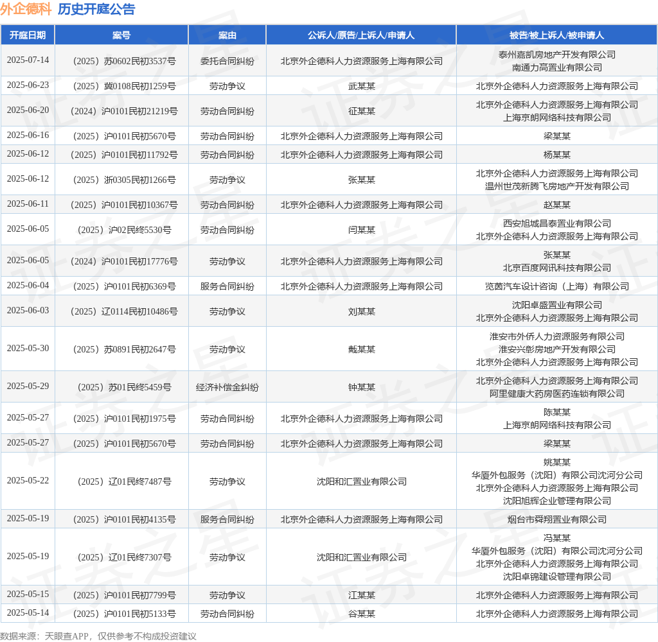The width and height of the screenshot is (658, 642).
Task: Select the date 2025-06-16
Action: pos(28,135)
